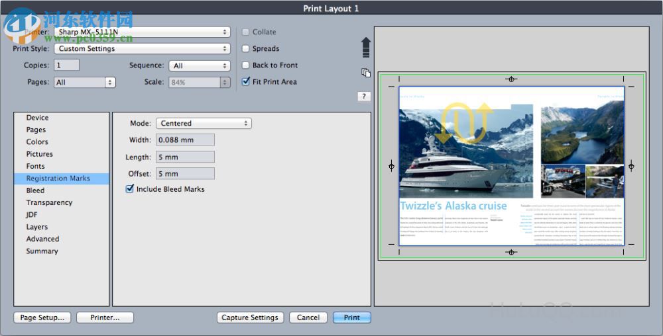Click the Printer... button

(x=105, y=317)
